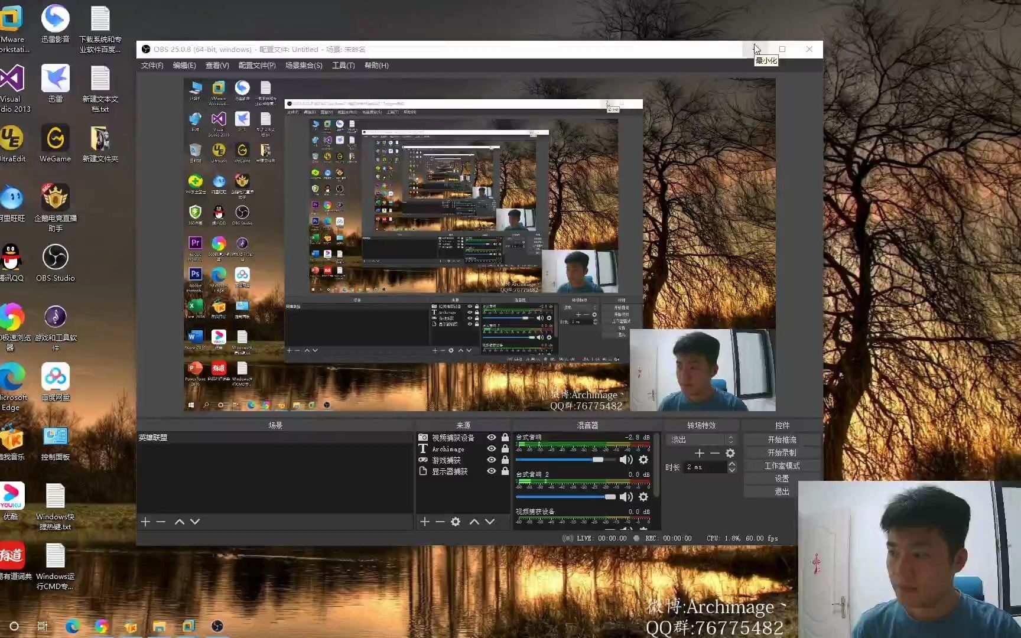The image size is (1021, 638).
Task: Click OBS icon in the taskbar
Action: point(217,626)
